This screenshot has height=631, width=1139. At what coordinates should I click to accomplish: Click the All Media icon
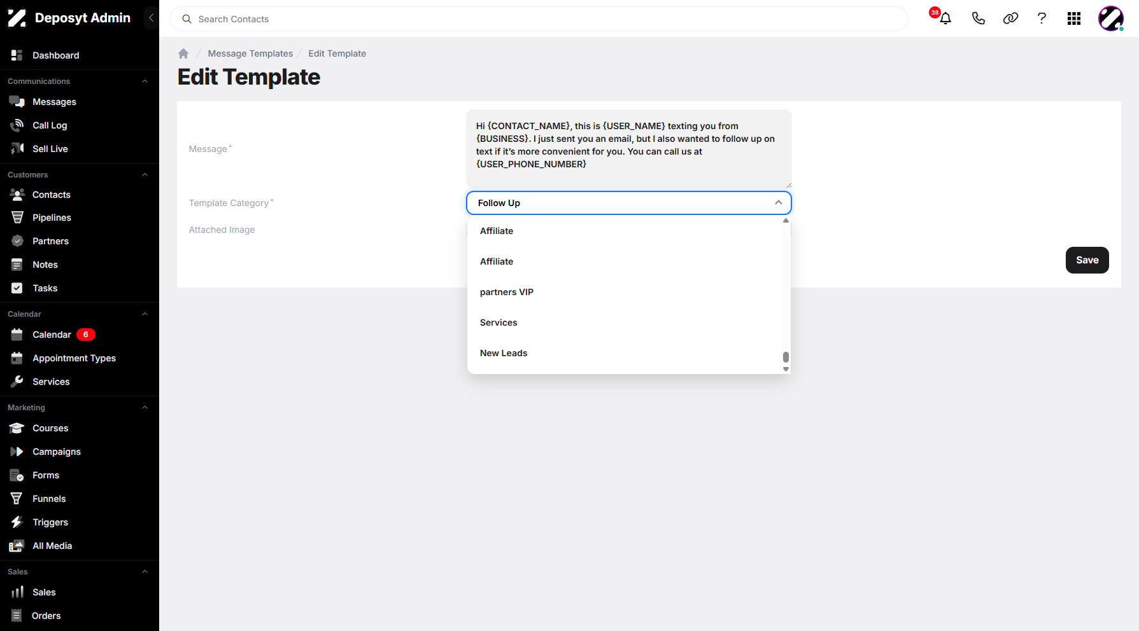[x=17, y=546]
